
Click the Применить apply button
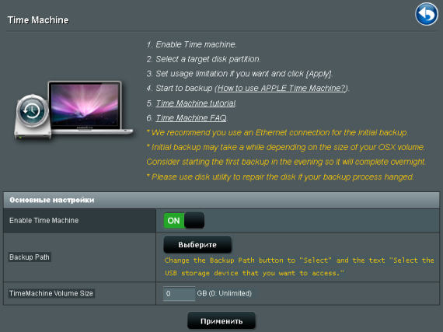click(221, 321)
